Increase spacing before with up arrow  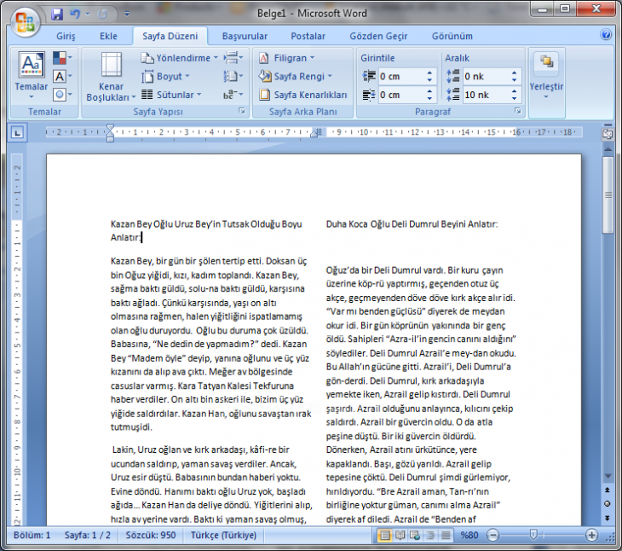click(x=514, y=72)
